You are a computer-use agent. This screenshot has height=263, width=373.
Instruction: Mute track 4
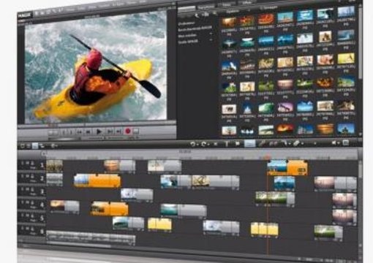[x=28, y=202]
